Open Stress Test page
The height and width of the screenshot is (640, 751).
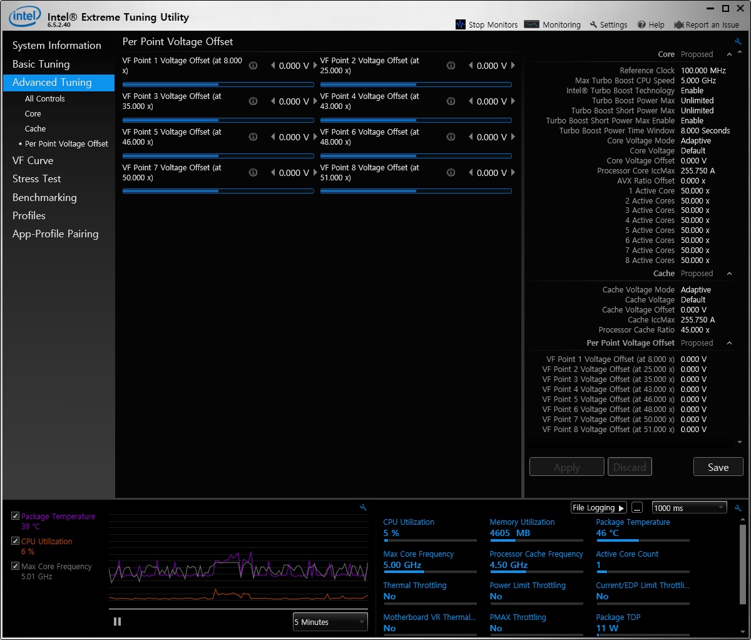[x=37, y=178]
